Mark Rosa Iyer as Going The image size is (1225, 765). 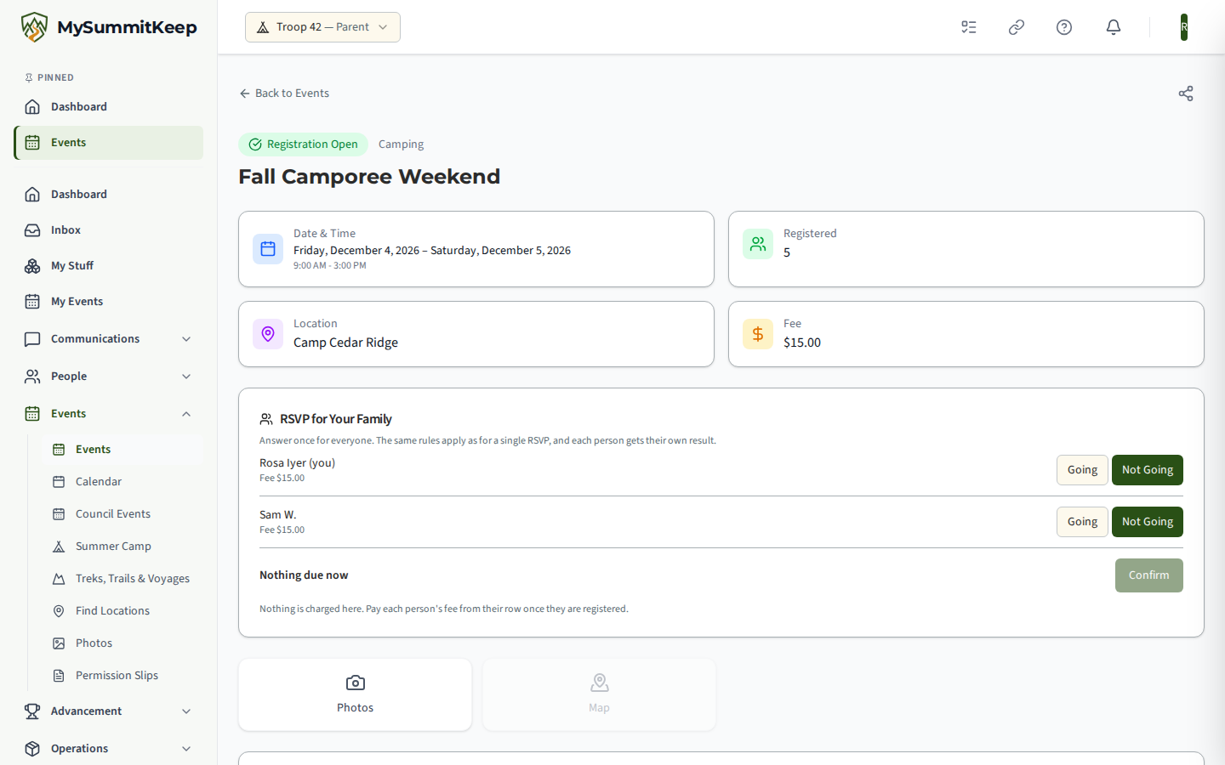(x=1082, y=470)
